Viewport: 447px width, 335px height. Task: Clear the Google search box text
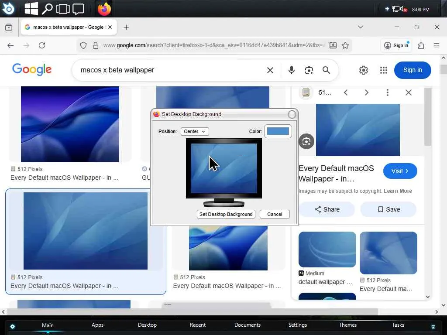pos(270,70)
